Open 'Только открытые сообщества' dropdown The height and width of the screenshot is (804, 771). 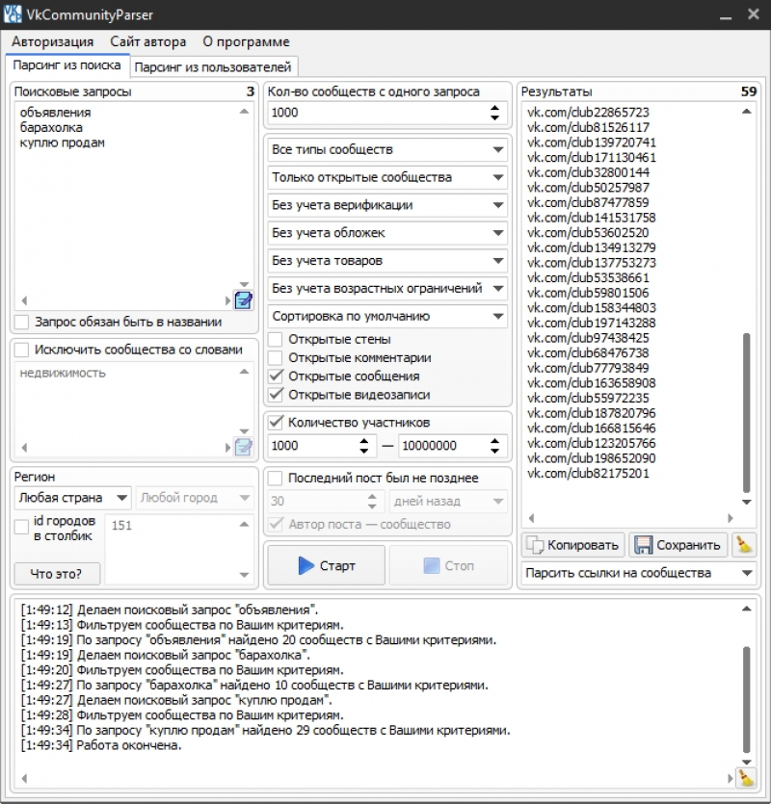point(387,177)
